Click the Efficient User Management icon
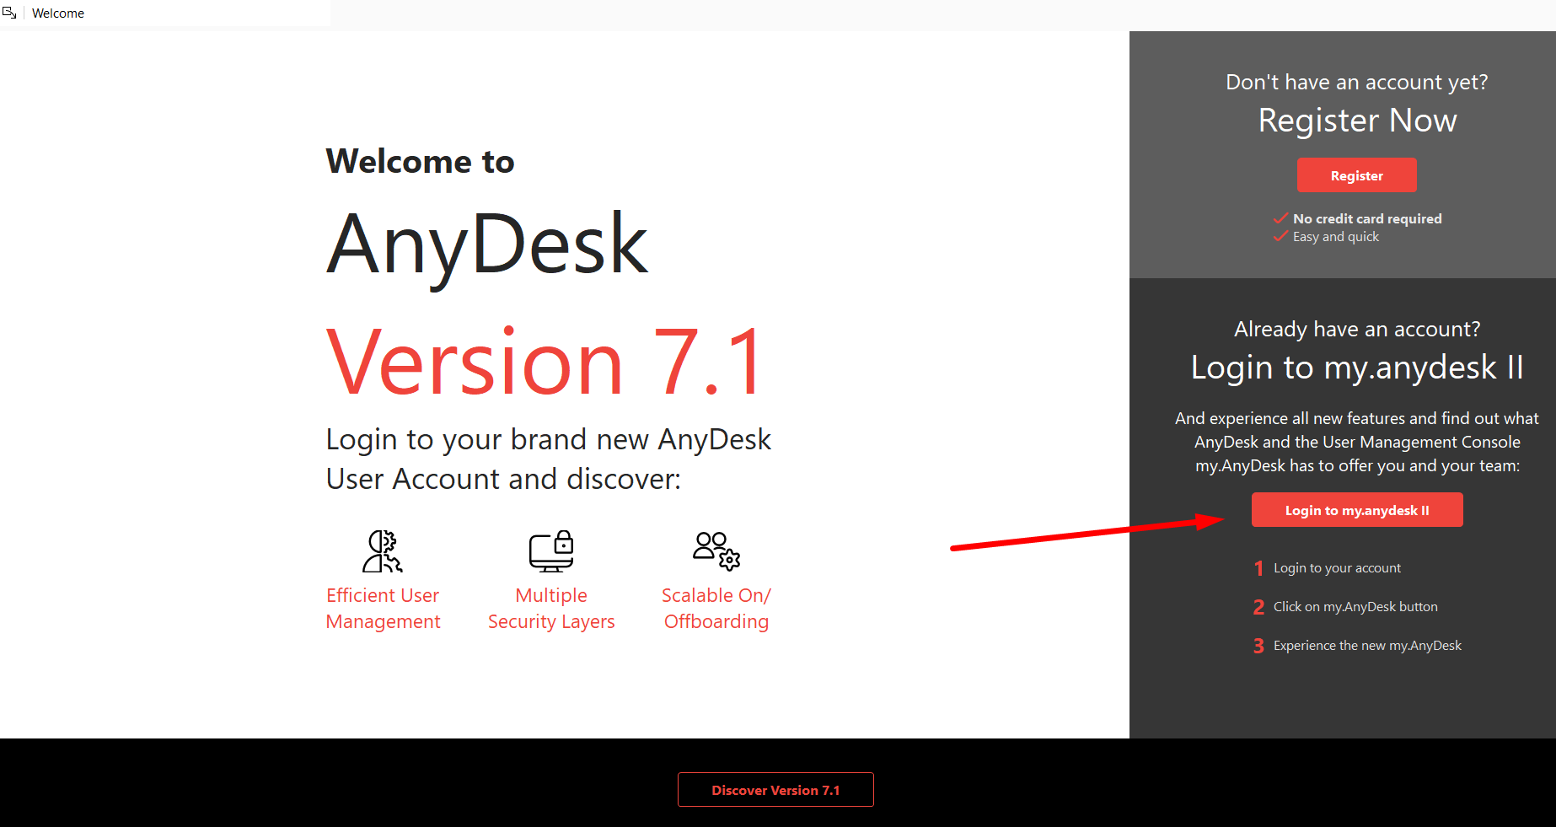This screenshot has height=827, width=1556. (383, 551)
